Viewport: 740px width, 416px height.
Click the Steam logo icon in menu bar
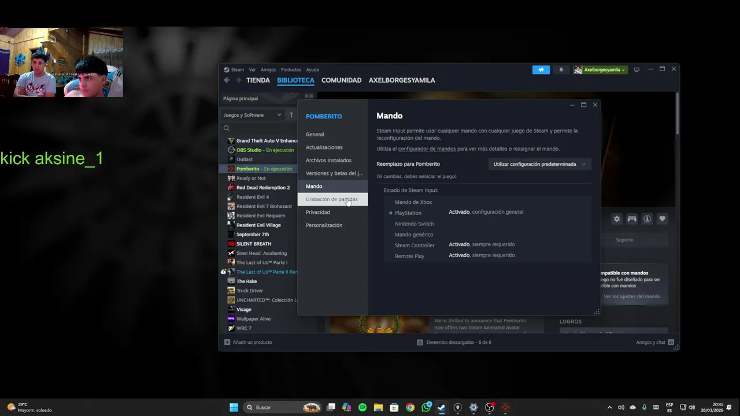[227, 70]
